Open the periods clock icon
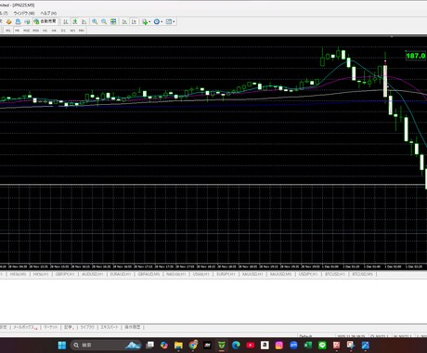Image resolution: width=427 pixels, height=353 pixels. click(157, 21)
